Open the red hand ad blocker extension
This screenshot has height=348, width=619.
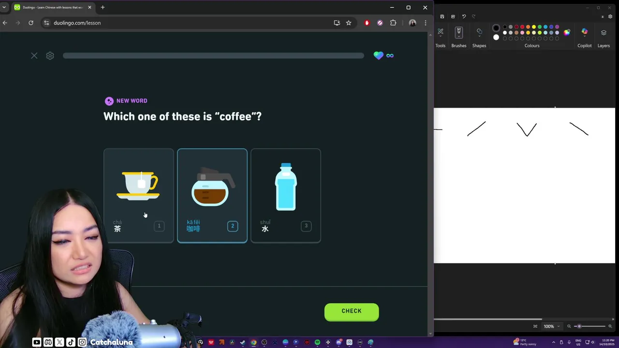pyautogui.click(x=367, y=23)
